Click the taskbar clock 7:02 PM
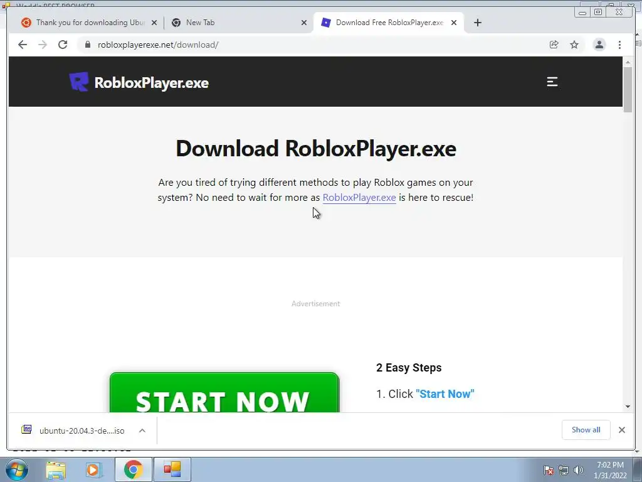Image resolution: width=642 pixels, height=482 pixels. click(610, 470)
